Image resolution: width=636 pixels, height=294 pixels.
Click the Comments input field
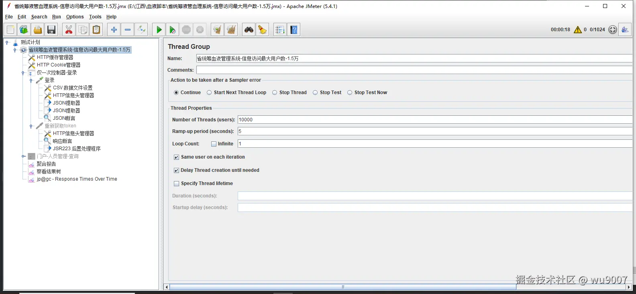pyautogui.click(x=414, y=70)
